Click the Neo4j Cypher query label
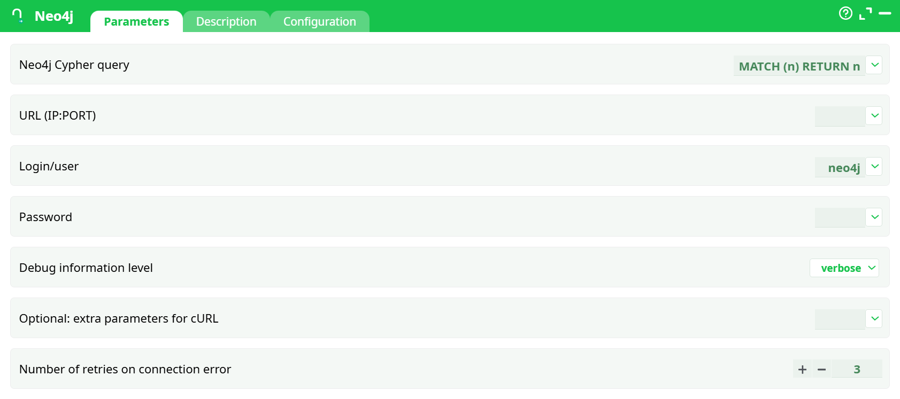This screenshot has width=900, height=399. point(74,65)
